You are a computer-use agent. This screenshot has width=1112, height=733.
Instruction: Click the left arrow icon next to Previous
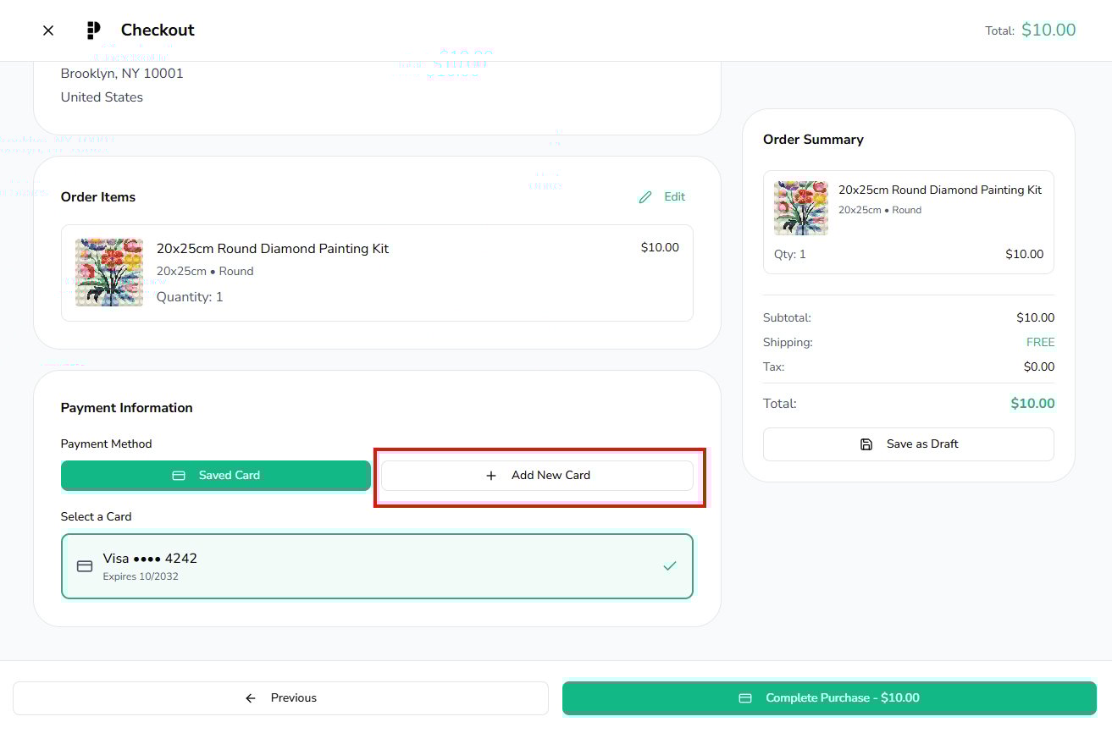[251, 698]
